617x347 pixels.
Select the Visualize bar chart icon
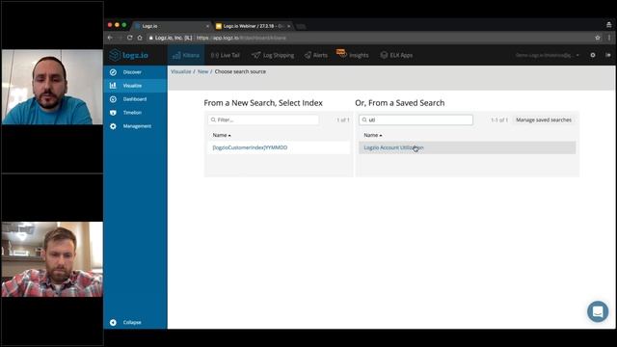click(x=114, y=86)
